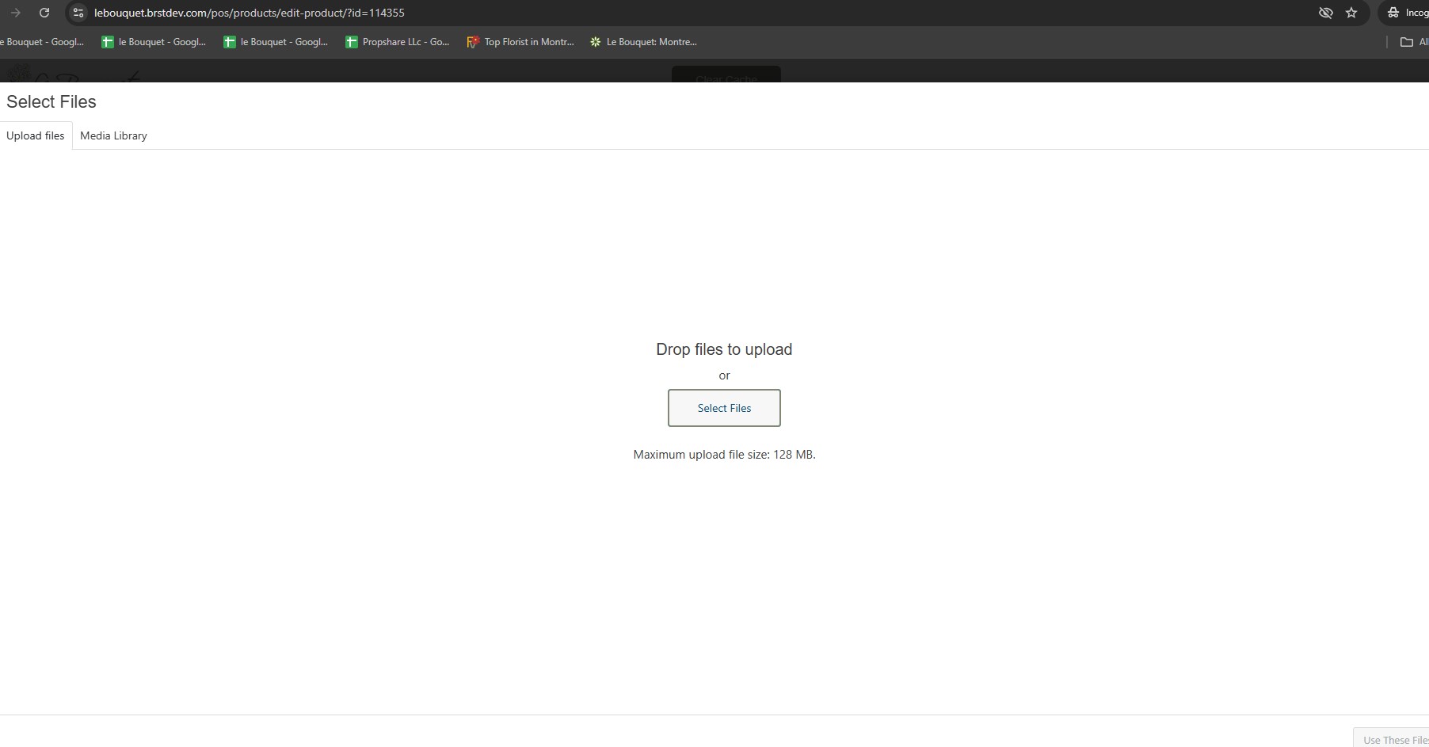The height and width of the screenshot is (747, 1429).
Task: Open the site information icon beside the URL
Action: click(78, 13)
